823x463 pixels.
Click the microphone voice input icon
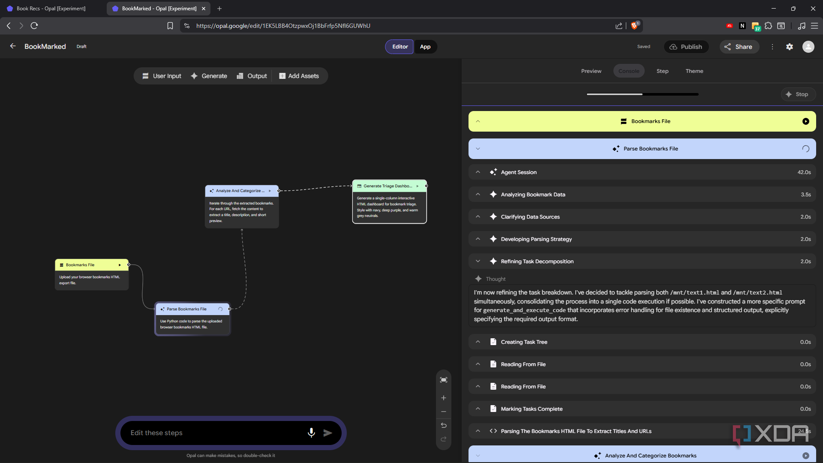pyautogui.click(x=311, y=433)
